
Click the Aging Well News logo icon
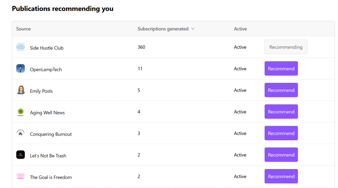coord(21,112)
